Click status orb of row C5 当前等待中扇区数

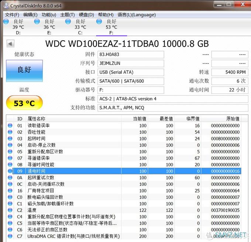coord(10,223)
